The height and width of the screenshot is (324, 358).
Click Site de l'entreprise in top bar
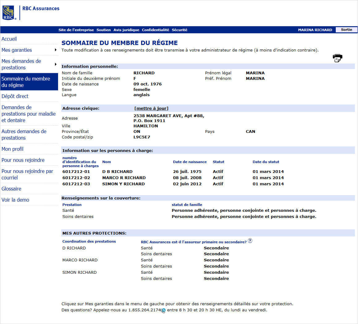(x=76, y=30)
